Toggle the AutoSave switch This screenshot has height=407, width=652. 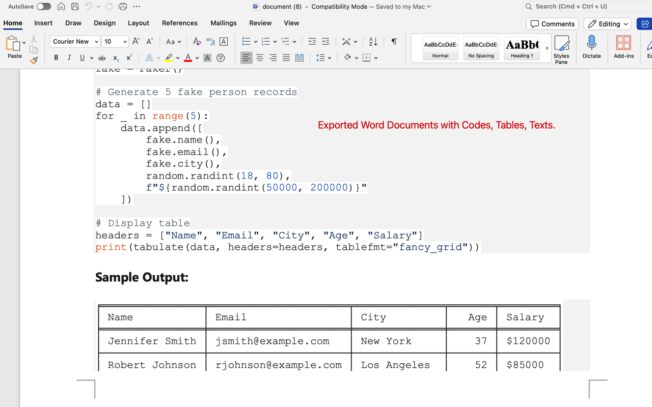pos(44,7)
